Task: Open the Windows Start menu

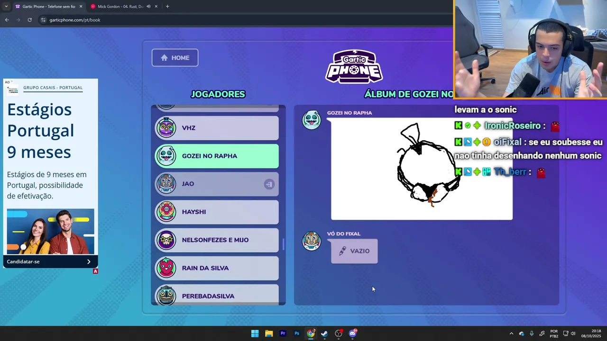Action: pyautogui.click(x=255, y=333)
